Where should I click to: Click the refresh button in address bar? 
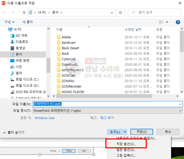click(120, 13)
